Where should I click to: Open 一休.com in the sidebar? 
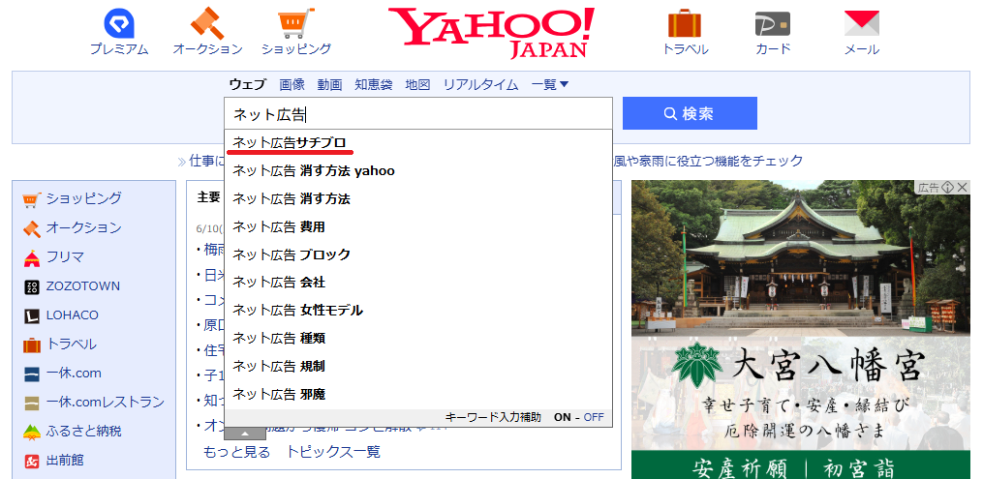[x=62, y=374]
